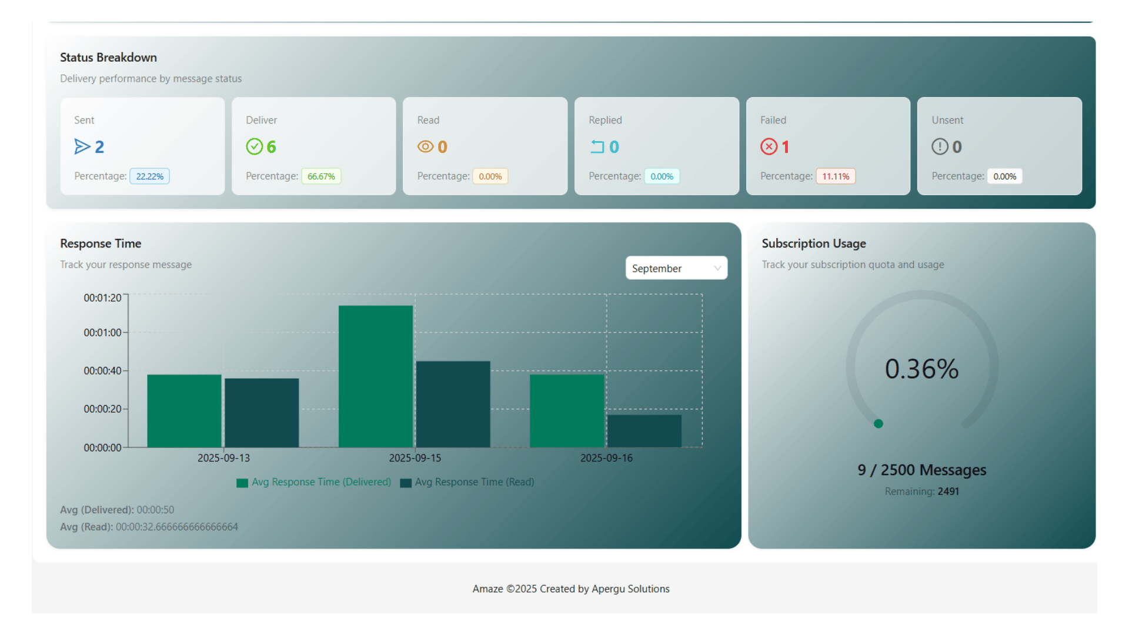Screen dimensions: 1129x635
Task: Click the Read bar for 2025-09-16
Action: (644, 431)
